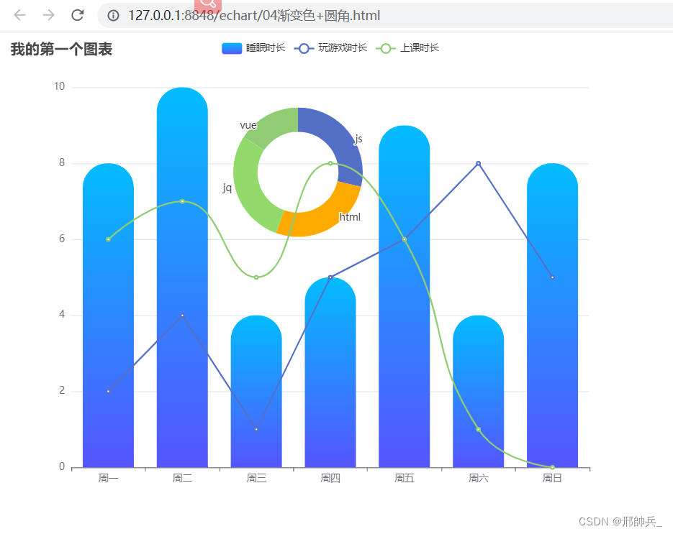Toggle the 玩游戏时长 legend item

(x=330, y=48)
